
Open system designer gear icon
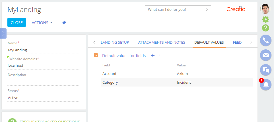(x=266, y=19)
